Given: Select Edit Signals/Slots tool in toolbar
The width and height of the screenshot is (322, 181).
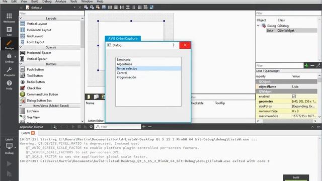Looking at the screenshot, I should 92,8.
